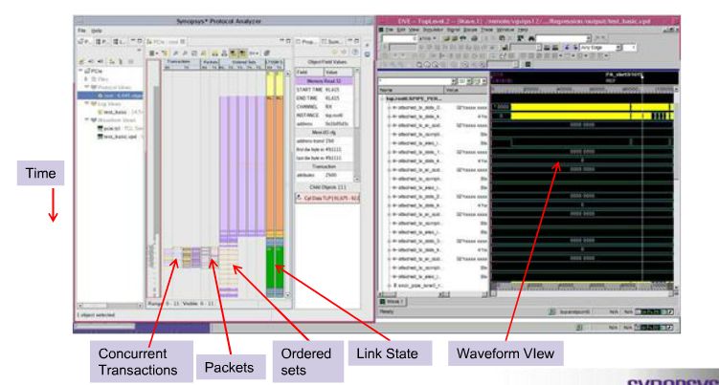
Task: Select the Wave.1 tab in DVE
Action: [x=393, y=302]
